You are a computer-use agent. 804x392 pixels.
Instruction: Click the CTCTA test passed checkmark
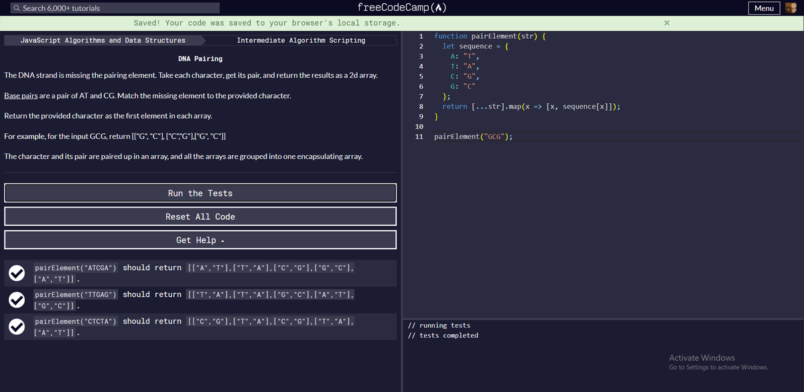coord(16,326)
